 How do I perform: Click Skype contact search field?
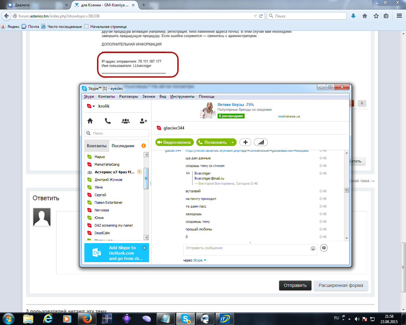coord(117,133)
